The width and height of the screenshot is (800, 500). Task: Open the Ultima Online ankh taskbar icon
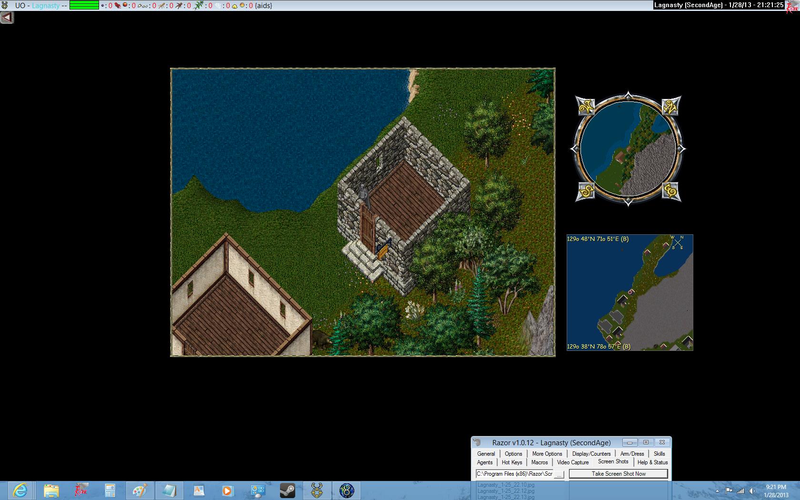[x=317, y=490]
